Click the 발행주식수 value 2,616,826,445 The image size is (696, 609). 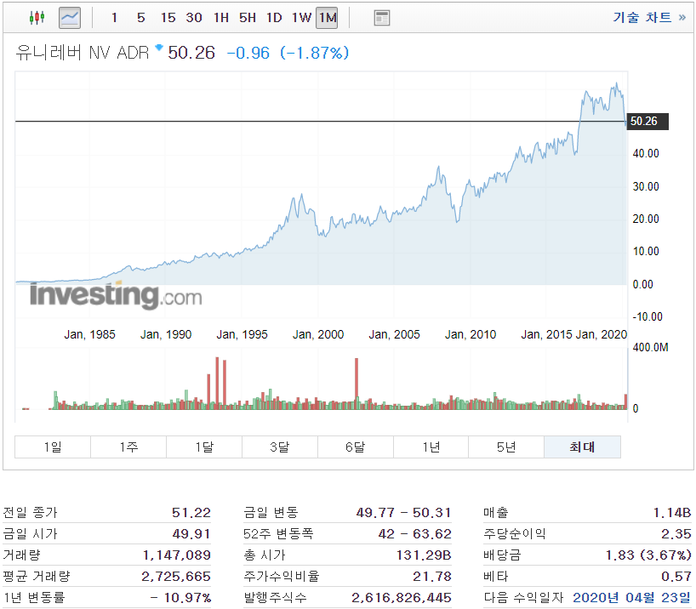[x=402, y=597]
